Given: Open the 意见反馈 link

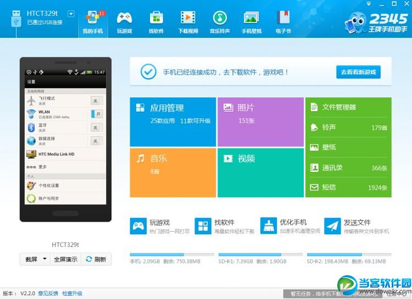Looking at the screenshot, I should point(48,294).
